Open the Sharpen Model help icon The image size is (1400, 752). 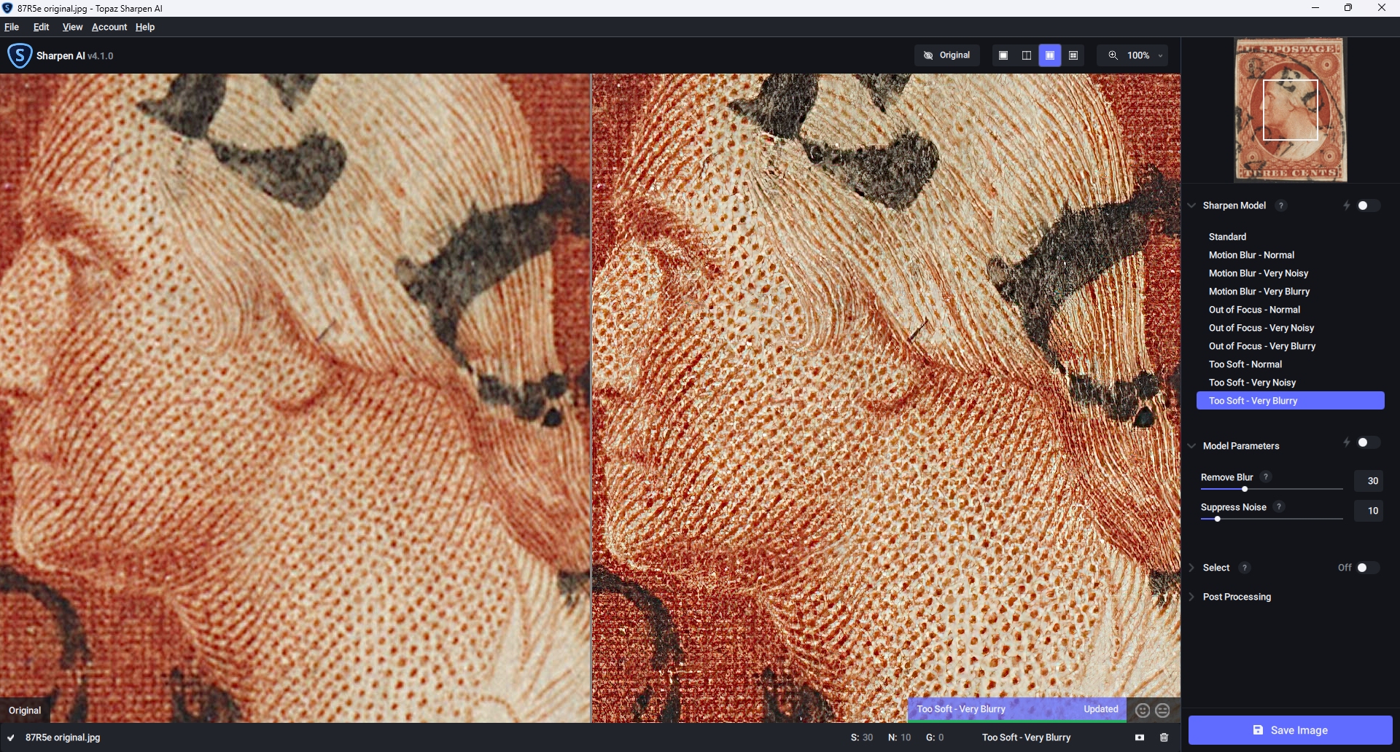[x=1280, y=205]
